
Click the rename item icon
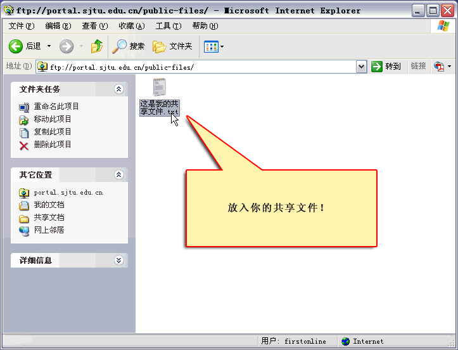point(24,108)
